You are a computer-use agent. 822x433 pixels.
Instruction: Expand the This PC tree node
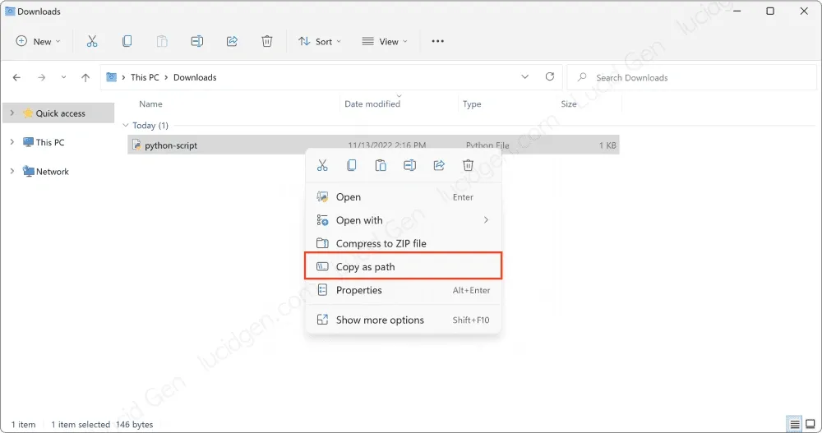click(12, 142)
